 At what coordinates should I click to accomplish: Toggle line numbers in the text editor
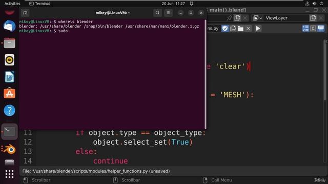(305, 29)
